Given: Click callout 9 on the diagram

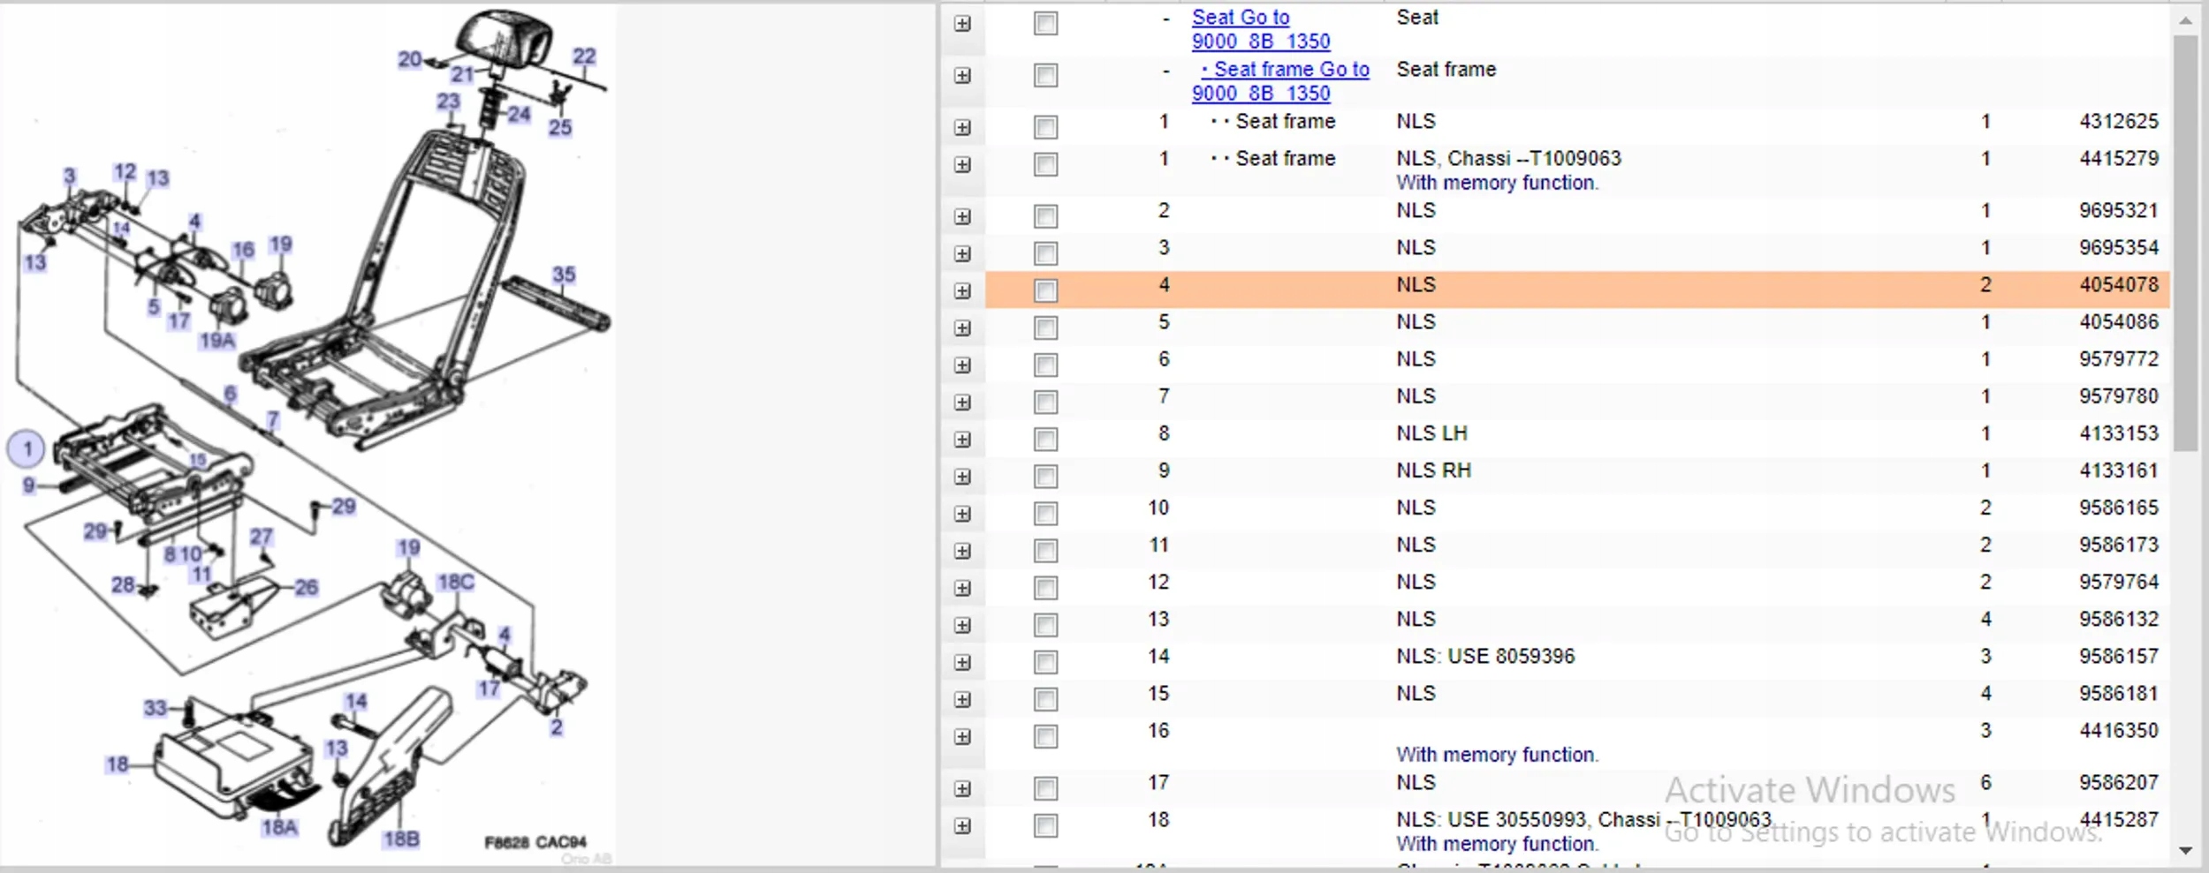Looking at the screenshot, I should click(29, 485).
